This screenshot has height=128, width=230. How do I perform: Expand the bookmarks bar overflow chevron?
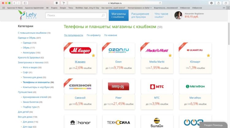(224, 8)
